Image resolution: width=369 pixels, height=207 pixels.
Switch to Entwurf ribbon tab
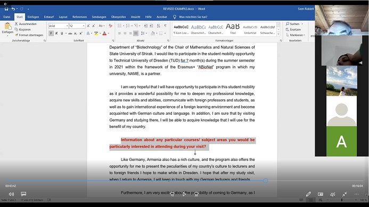[x=48, y=17]
